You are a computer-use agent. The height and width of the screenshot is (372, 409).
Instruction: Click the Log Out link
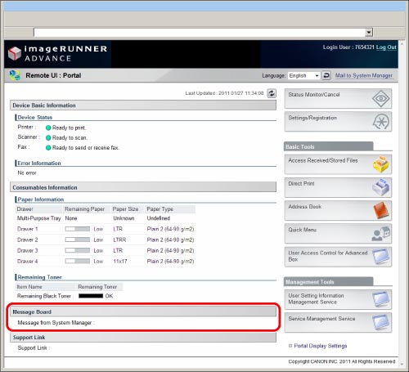pyautogui.click(x=386, y=47)
